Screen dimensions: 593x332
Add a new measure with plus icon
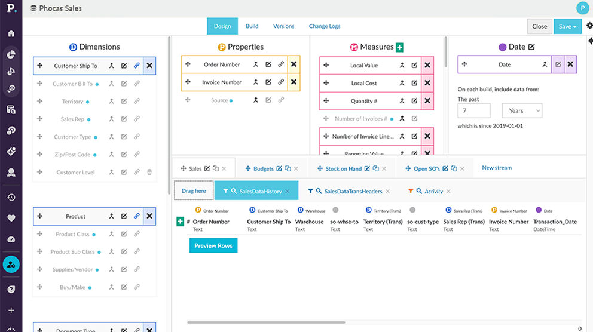pyautogui.click(x=399, y=47)
